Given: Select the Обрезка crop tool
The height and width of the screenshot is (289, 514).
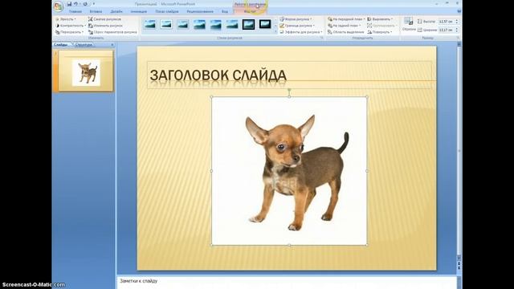Looking at the screenshot, I should [x=409, y=25].
